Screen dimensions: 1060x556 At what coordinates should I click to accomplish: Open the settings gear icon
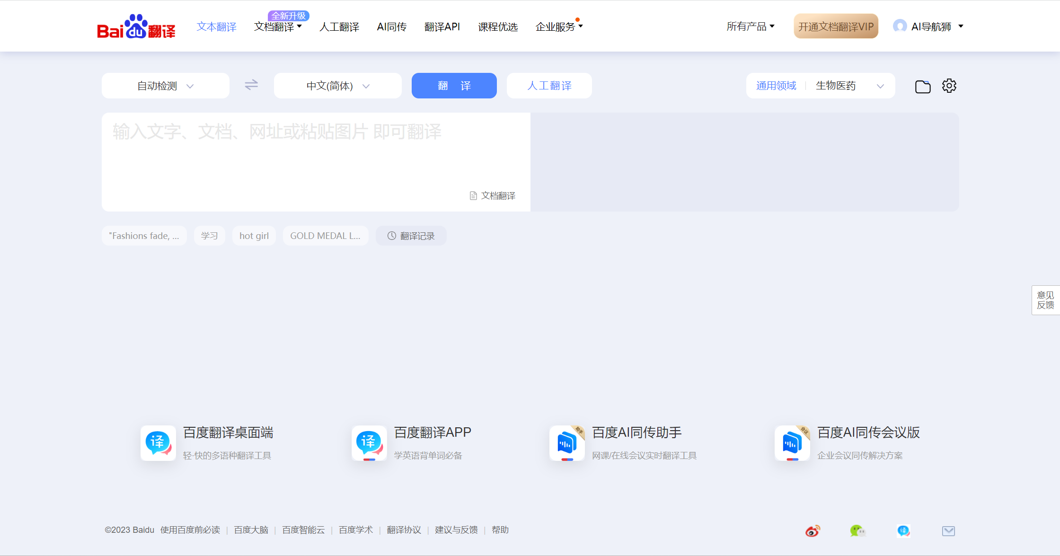(x=949, y=86)
